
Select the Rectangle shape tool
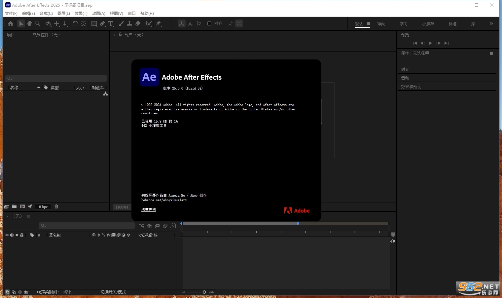point(94,23)
